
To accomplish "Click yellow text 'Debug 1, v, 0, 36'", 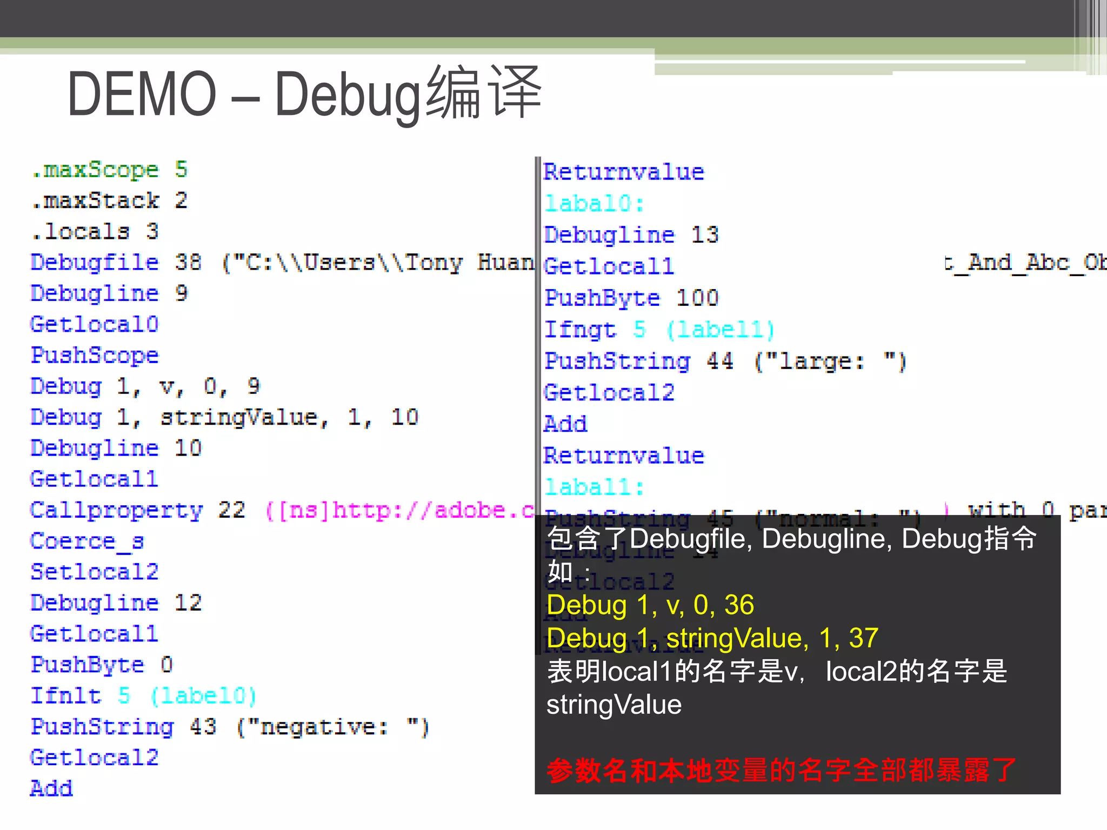I will coord(650,605).
